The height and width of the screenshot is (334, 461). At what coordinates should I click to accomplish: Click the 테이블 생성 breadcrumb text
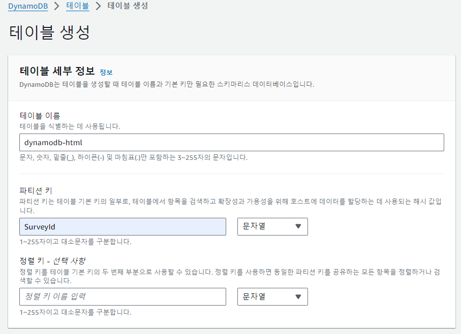[128, 6]
